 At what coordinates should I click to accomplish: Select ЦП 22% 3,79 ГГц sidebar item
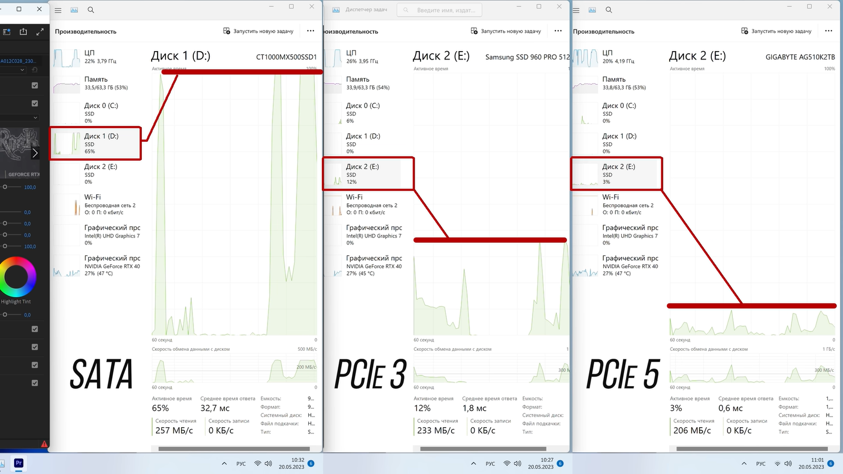point(96,57)
